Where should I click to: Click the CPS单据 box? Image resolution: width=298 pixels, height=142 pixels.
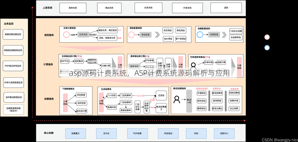pos(149,61)
